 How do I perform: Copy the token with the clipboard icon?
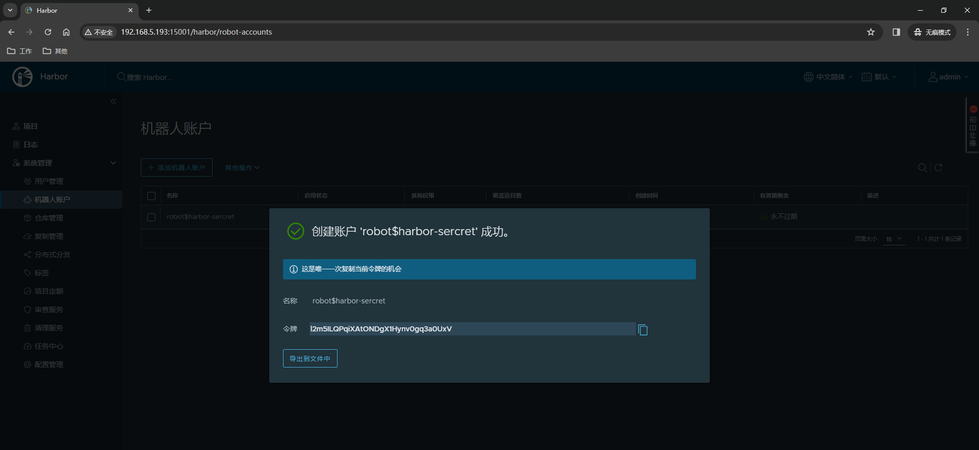click(643, 330)
